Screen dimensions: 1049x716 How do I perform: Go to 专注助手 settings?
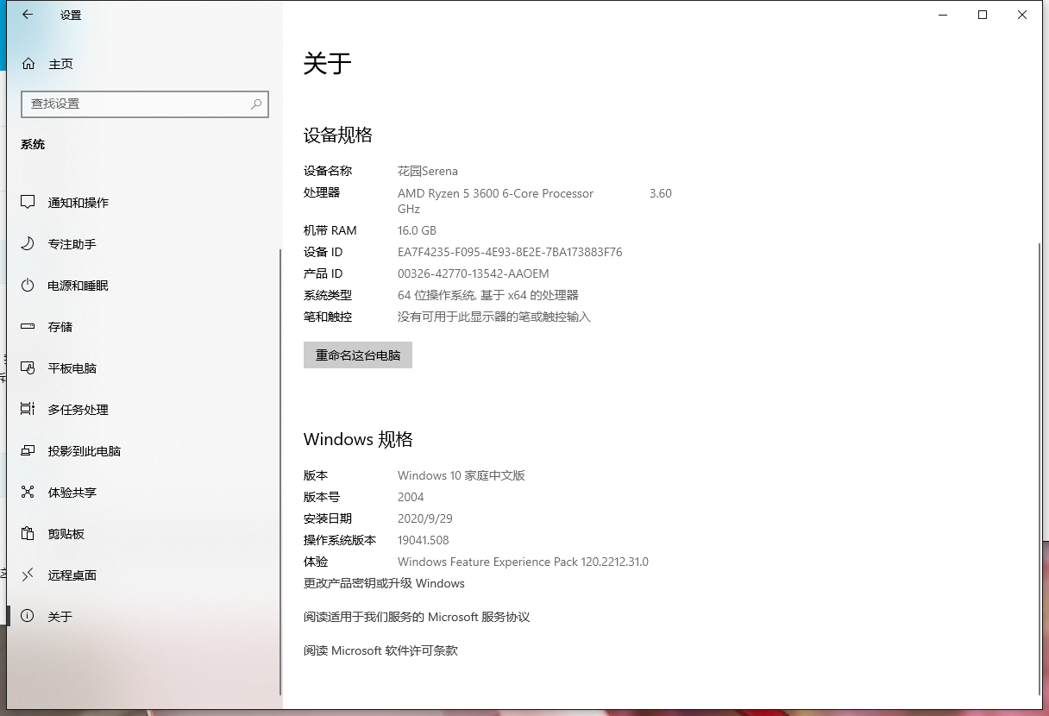coord(72,244)
